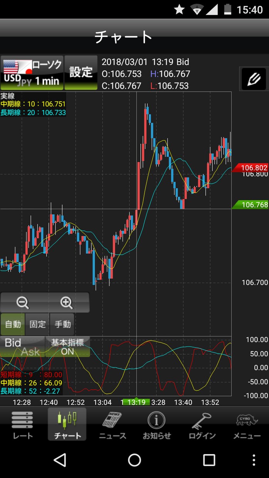Tap the 長期線：20：106.733 moving average label
This screenshot has width=269, height=478.
coord(33,113)
